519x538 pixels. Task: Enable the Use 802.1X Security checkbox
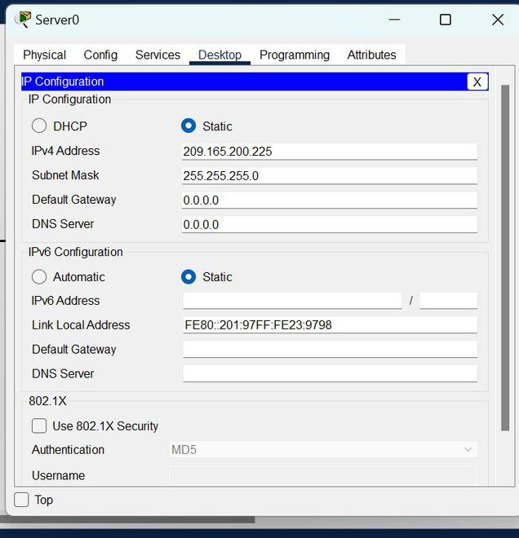[39, 426]
